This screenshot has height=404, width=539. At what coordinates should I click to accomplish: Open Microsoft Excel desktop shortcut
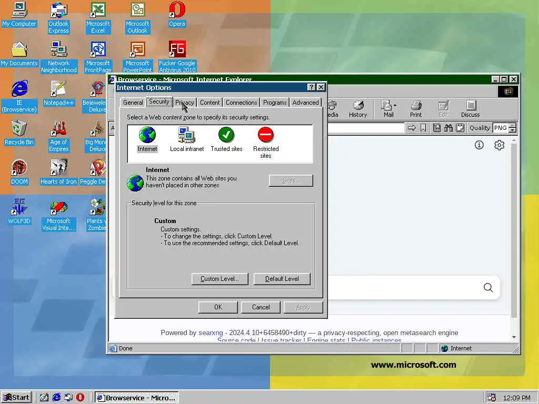tap(98, 17)
